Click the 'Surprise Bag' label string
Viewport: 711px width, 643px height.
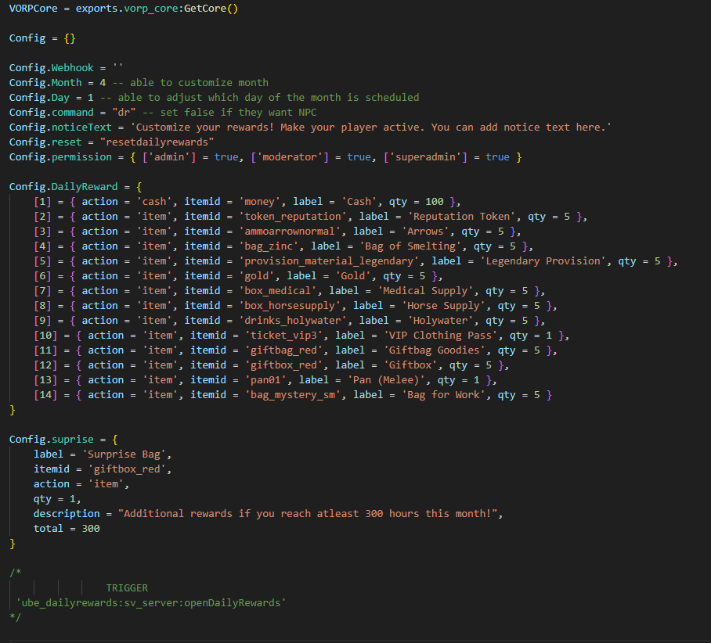[128, 454]
